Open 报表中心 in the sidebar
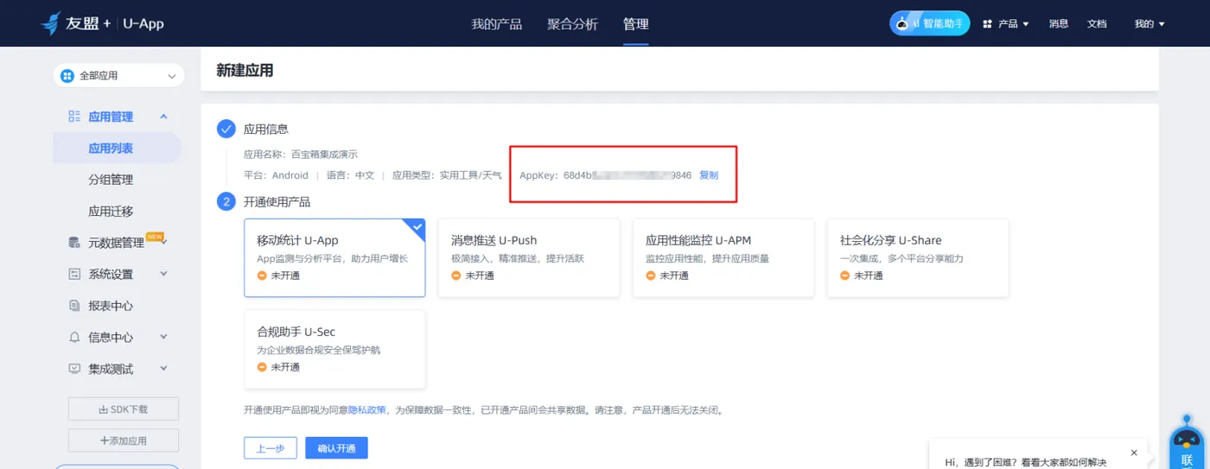The image size is (1210, 469). pos(111,306)
